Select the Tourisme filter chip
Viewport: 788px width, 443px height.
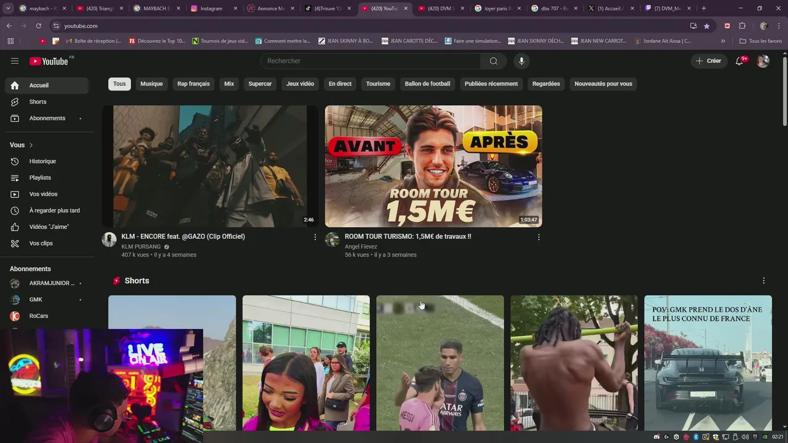coord(378,84)
